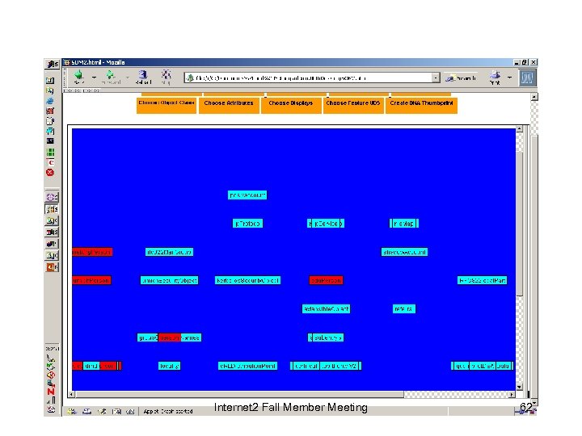This screenshot has height=436, width=582.
Task: Click the Back navigation arrow in Mozilla toolbar
Action: click(79, 75)
